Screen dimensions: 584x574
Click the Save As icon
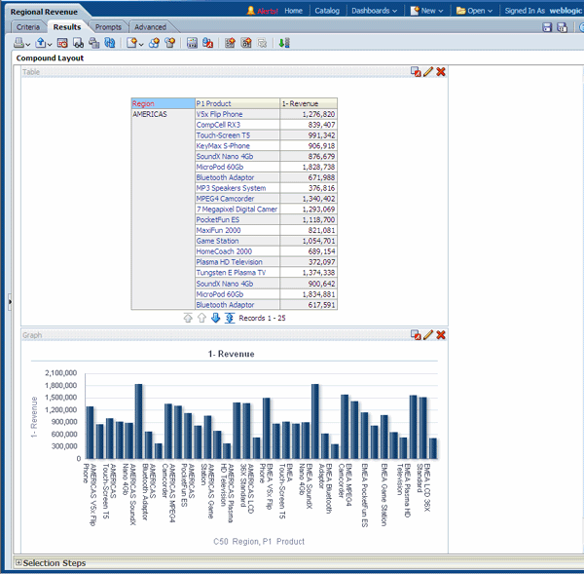tap(562, 27)
